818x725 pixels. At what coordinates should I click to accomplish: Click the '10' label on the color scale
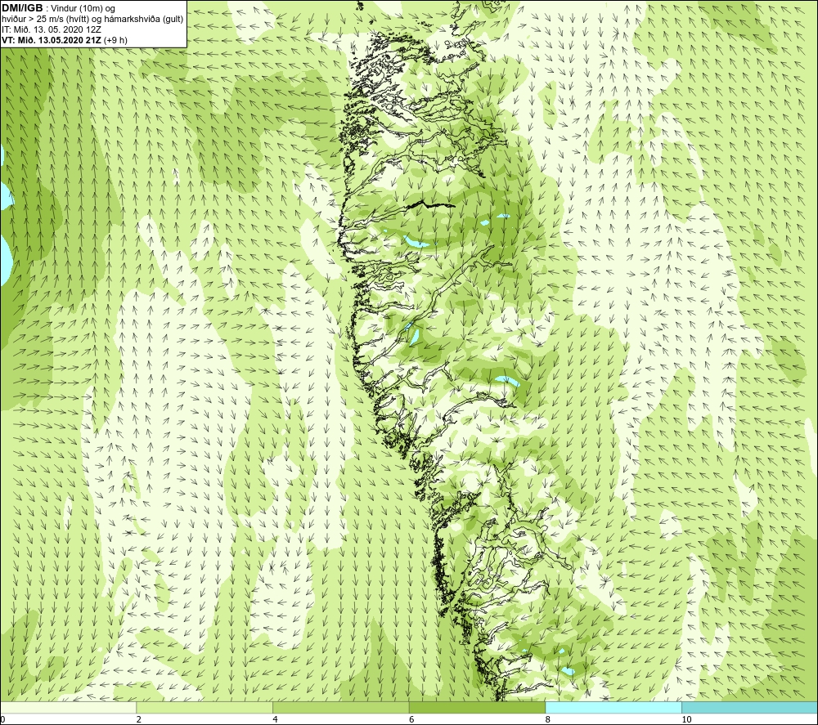click(686, 720)
